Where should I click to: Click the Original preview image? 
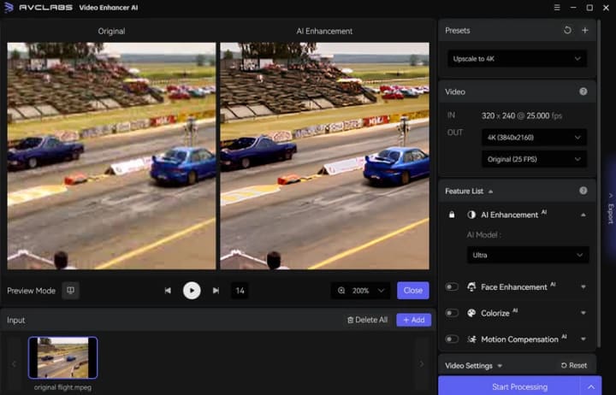click(x=111, y=156)
